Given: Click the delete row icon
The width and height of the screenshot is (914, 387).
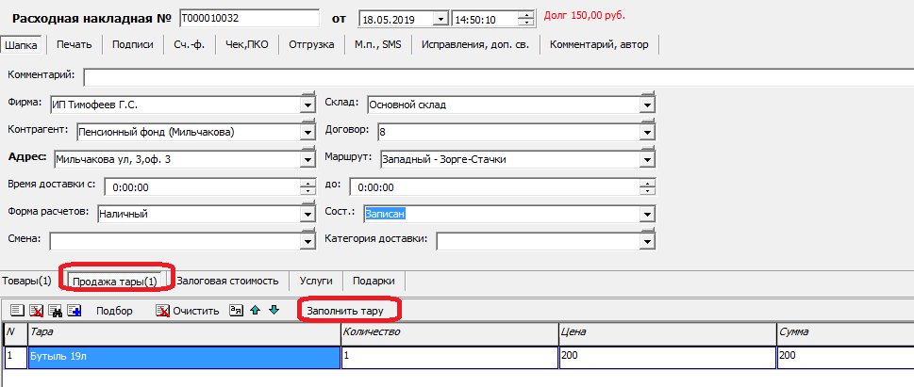Looking at the screenshot, I should pyautogui.click(x=37, y=310).
